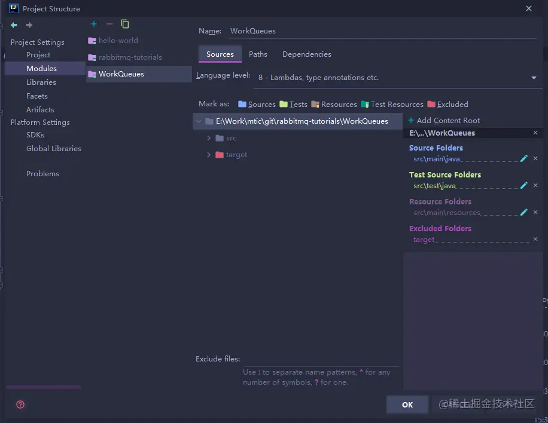Mark folder as Resources
The width and height of the screenshot is (548, 423).
click(334, 105)
